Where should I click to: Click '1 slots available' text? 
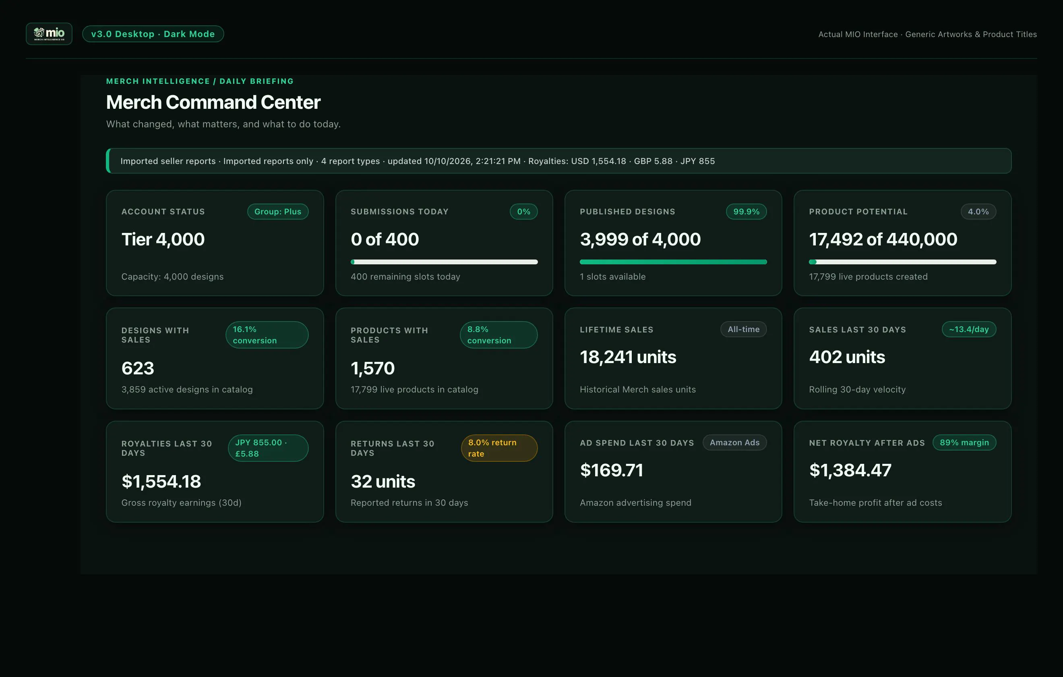613,276
